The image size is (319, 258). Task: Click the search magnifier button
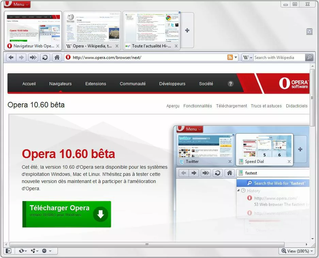309,58
